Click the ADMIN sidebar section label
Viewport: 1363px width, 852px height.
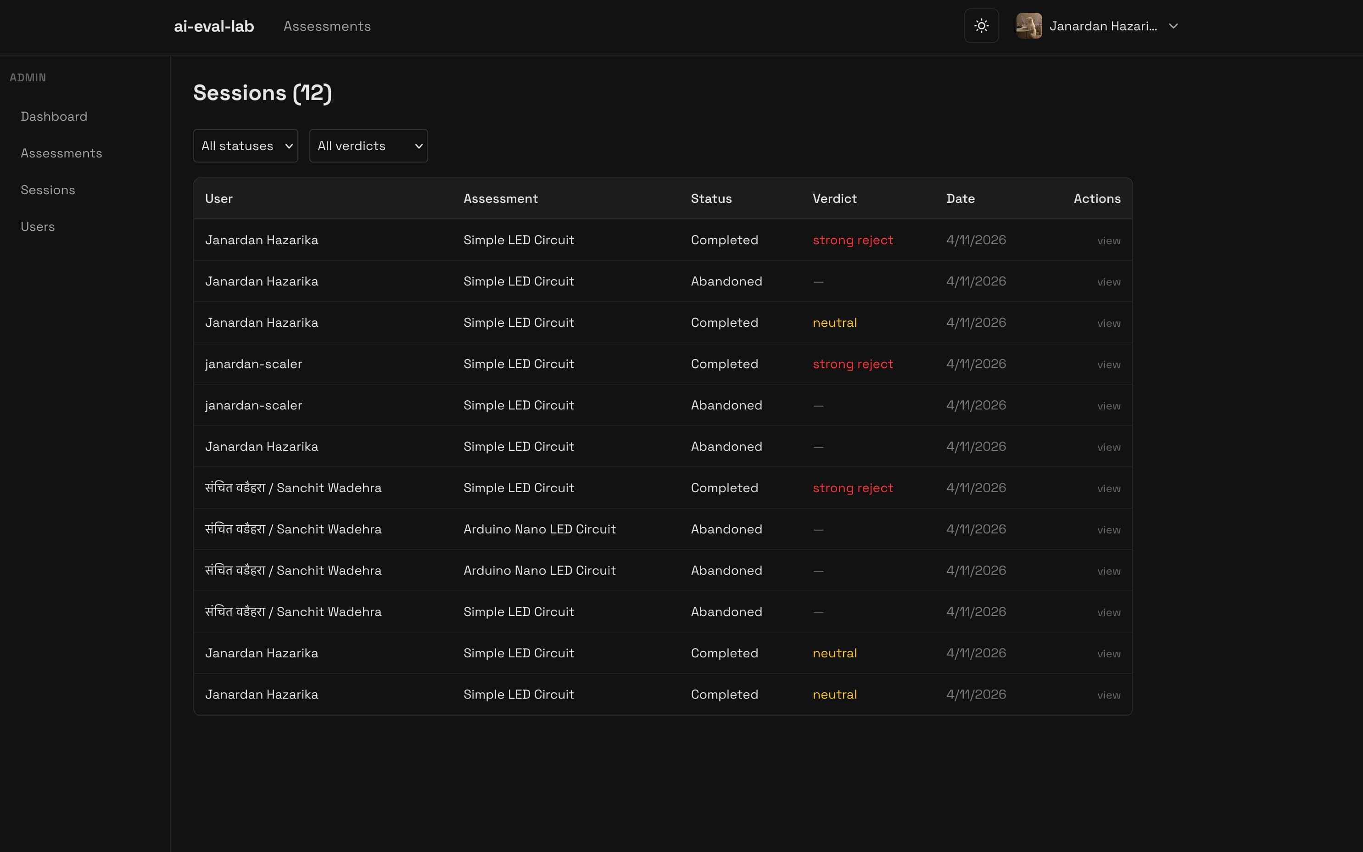pos(28,78)
